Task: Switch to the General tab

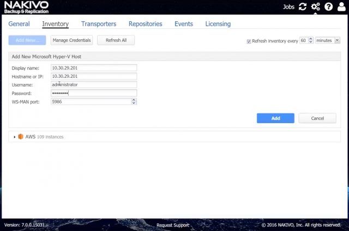Action: click(x=19, y=24)
